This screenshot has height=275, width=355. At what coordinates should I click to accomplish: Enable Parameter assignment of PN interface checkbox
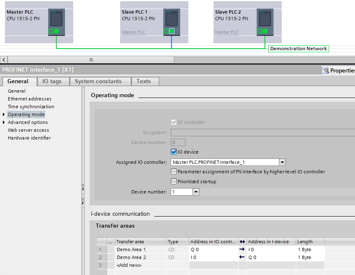(174, 172)
